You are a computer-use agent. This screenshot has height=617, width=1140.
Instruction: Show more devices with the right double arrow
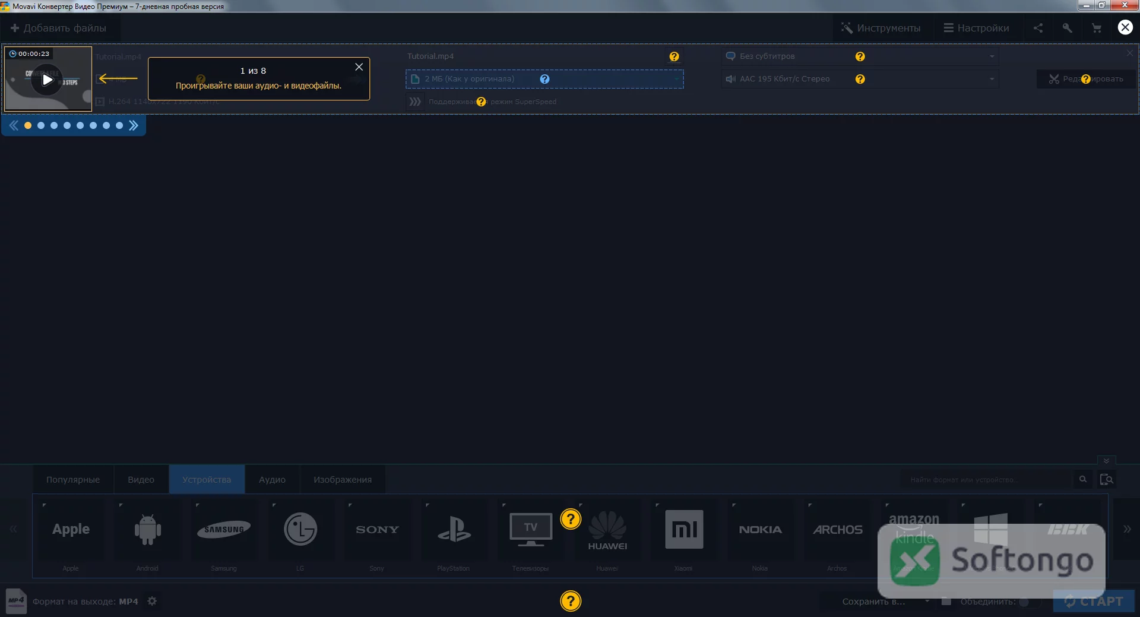[1127, 529]
